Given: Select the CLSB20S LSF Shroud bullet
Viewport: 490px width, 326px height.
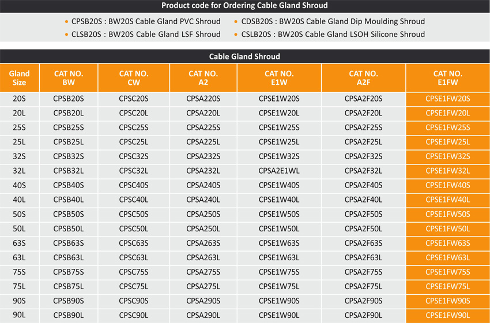Looking at the screenshot, I should [142, 34].
